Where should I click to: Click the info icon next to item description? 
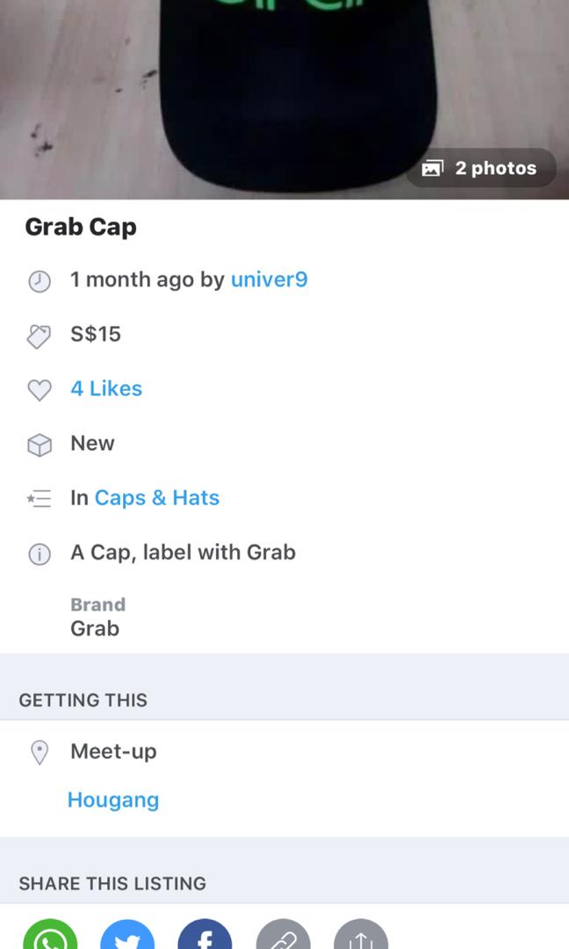tap(40, 554)
